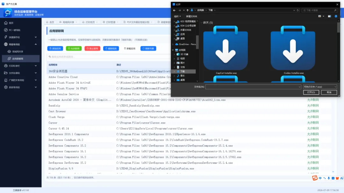Click 取消 button in the dialog
Image resolution: width=344 pixels, height=193 pixels.
(329, 92)
